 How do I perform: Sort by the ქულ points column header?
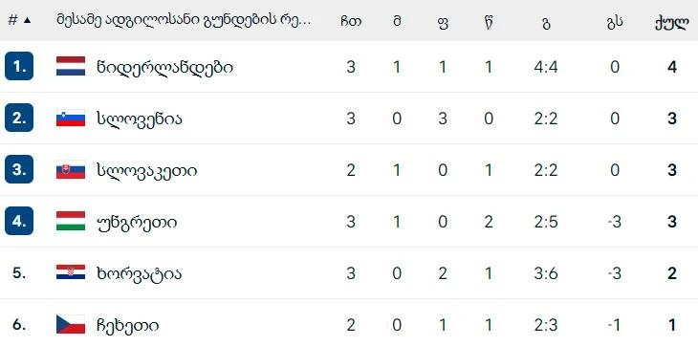coord(672,21)
